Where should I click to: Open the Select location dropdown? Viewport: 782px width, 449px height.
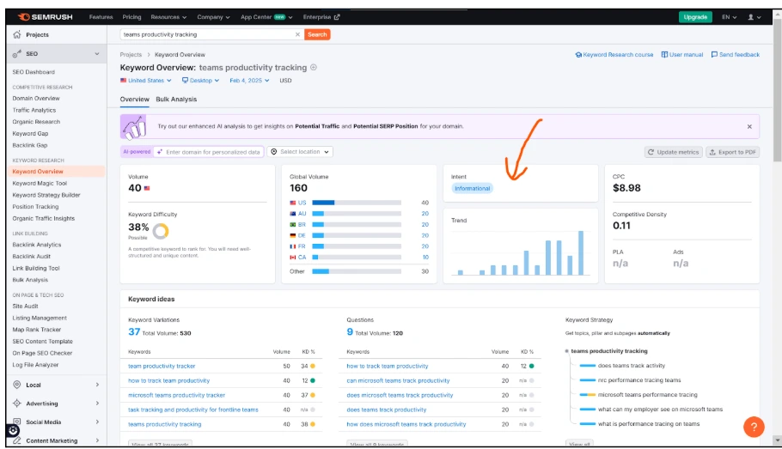click(300, 151)
